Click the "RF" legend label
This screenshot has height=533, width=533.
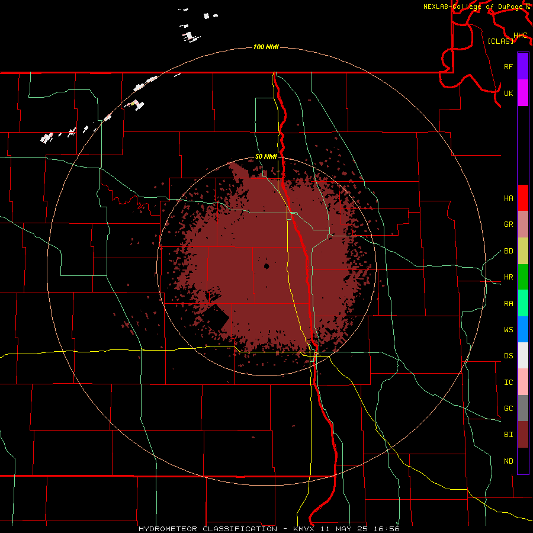click(x=508, y=66)
